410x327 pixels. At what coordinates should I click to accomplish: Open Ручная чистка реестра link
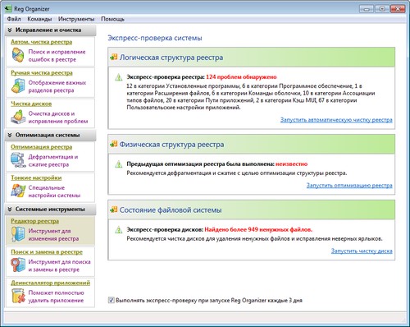[42, 73]
